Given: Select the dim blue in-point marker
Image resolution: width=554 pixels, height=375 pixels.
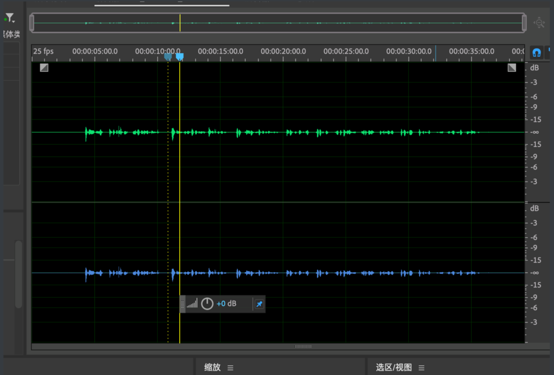Looking at the screenshot, I should click(x=168, y=56).
